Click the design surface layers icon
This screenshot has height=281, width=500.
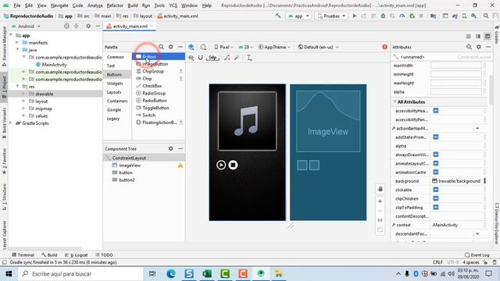[191, 47]
